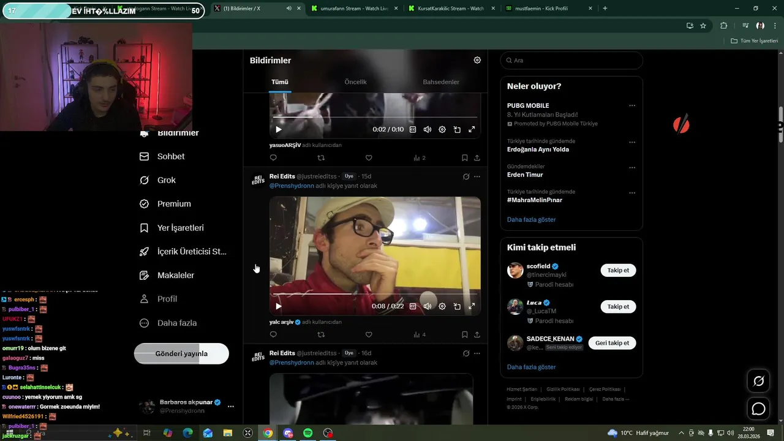Enter fullscreen on the yasuoARŞİV video

coord(472,129)
